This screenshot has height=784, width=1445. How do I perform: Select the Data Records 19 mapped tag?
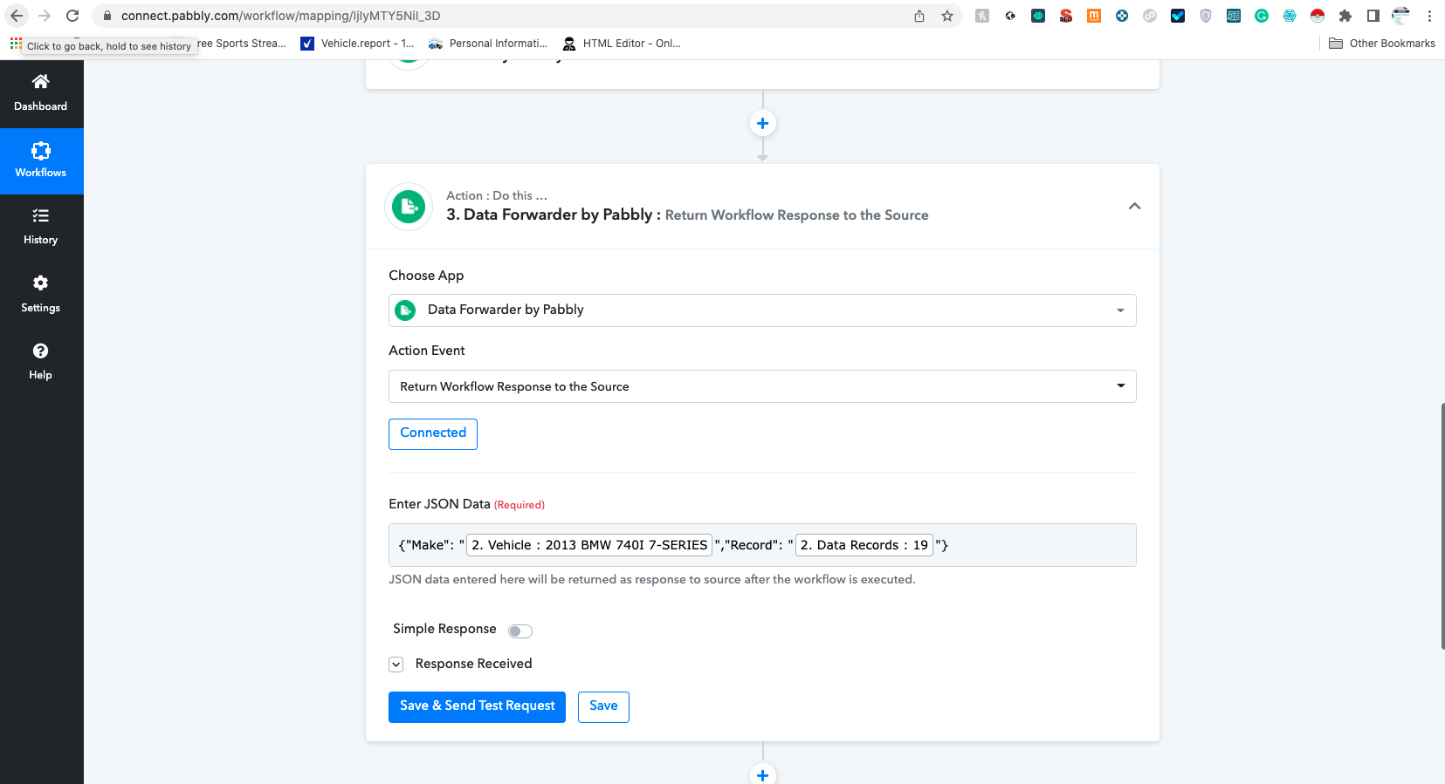click(864, 545)
